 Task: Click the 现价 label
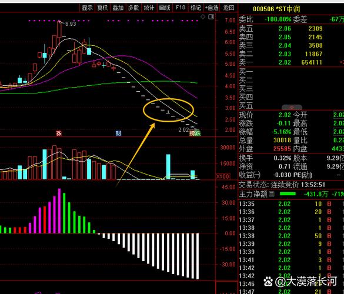pyautogui.click(x=246, y=115)
